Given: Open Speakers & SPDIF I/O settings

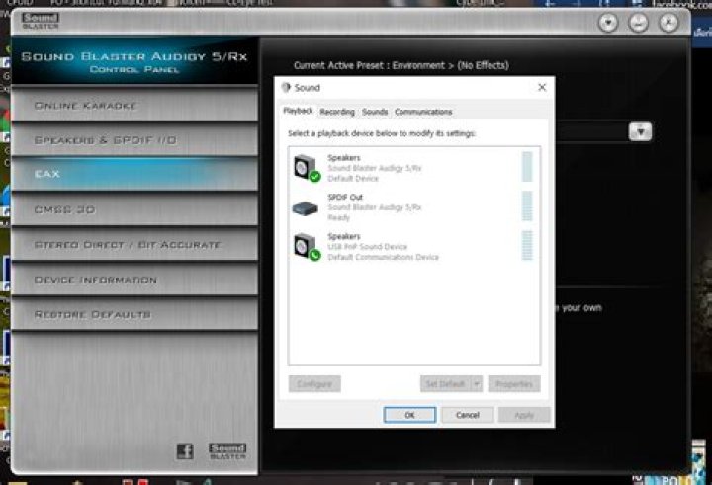Looking at the screenshot, I should [x=134, y=140].
